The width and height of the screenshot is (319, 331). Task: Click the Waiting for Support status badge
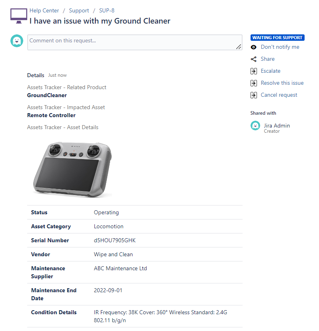[277, 38]
